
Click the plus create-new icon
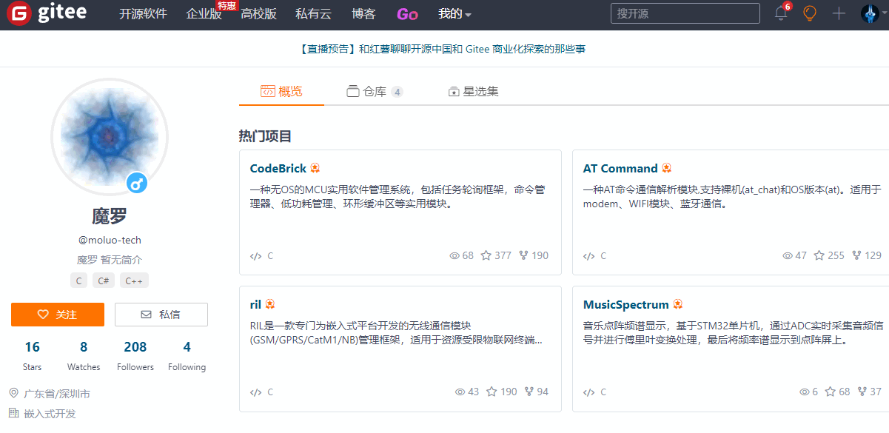(x=839, y=13)
